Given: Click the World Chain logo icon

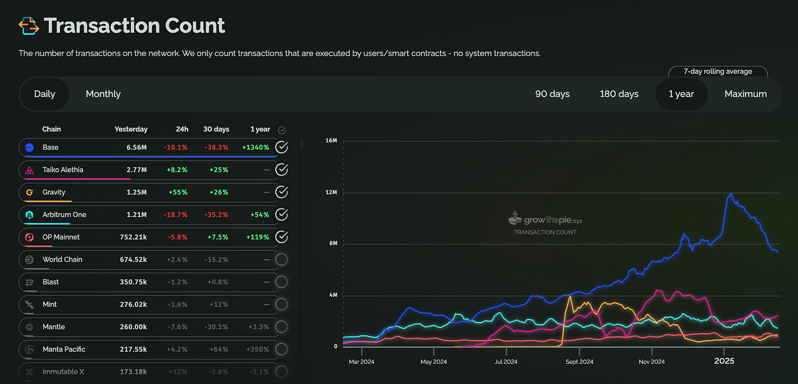Looking at the screenshot, I should point(30,260).
